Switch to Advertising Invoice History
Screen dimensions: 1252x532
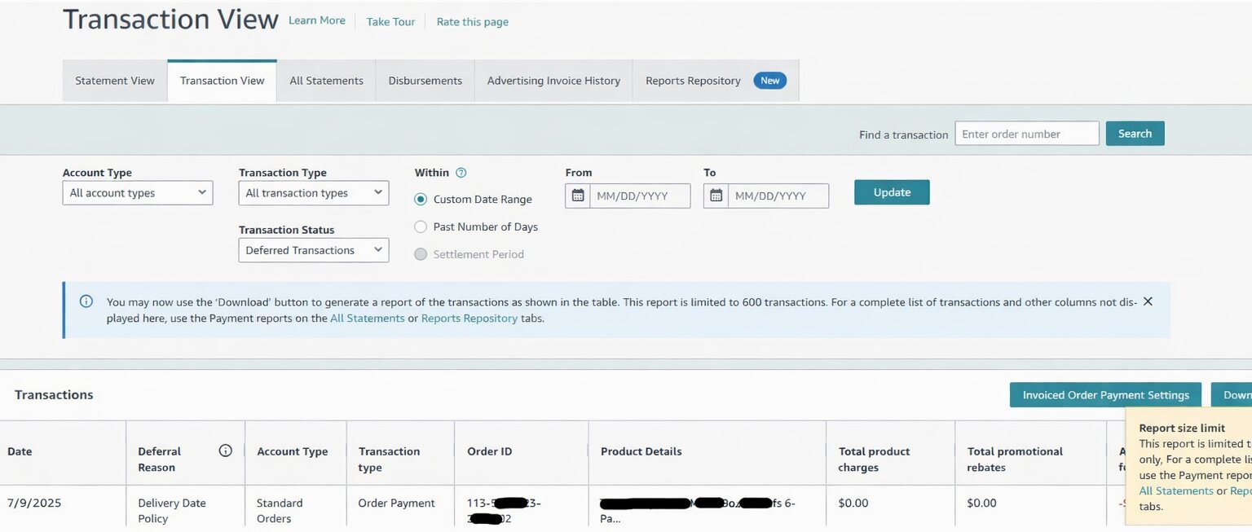[553, 81]
